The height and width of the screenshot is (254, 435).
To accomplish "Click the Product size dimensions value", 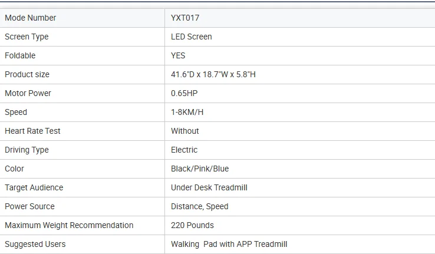I will pyautogui.click(x=213, y=74).
